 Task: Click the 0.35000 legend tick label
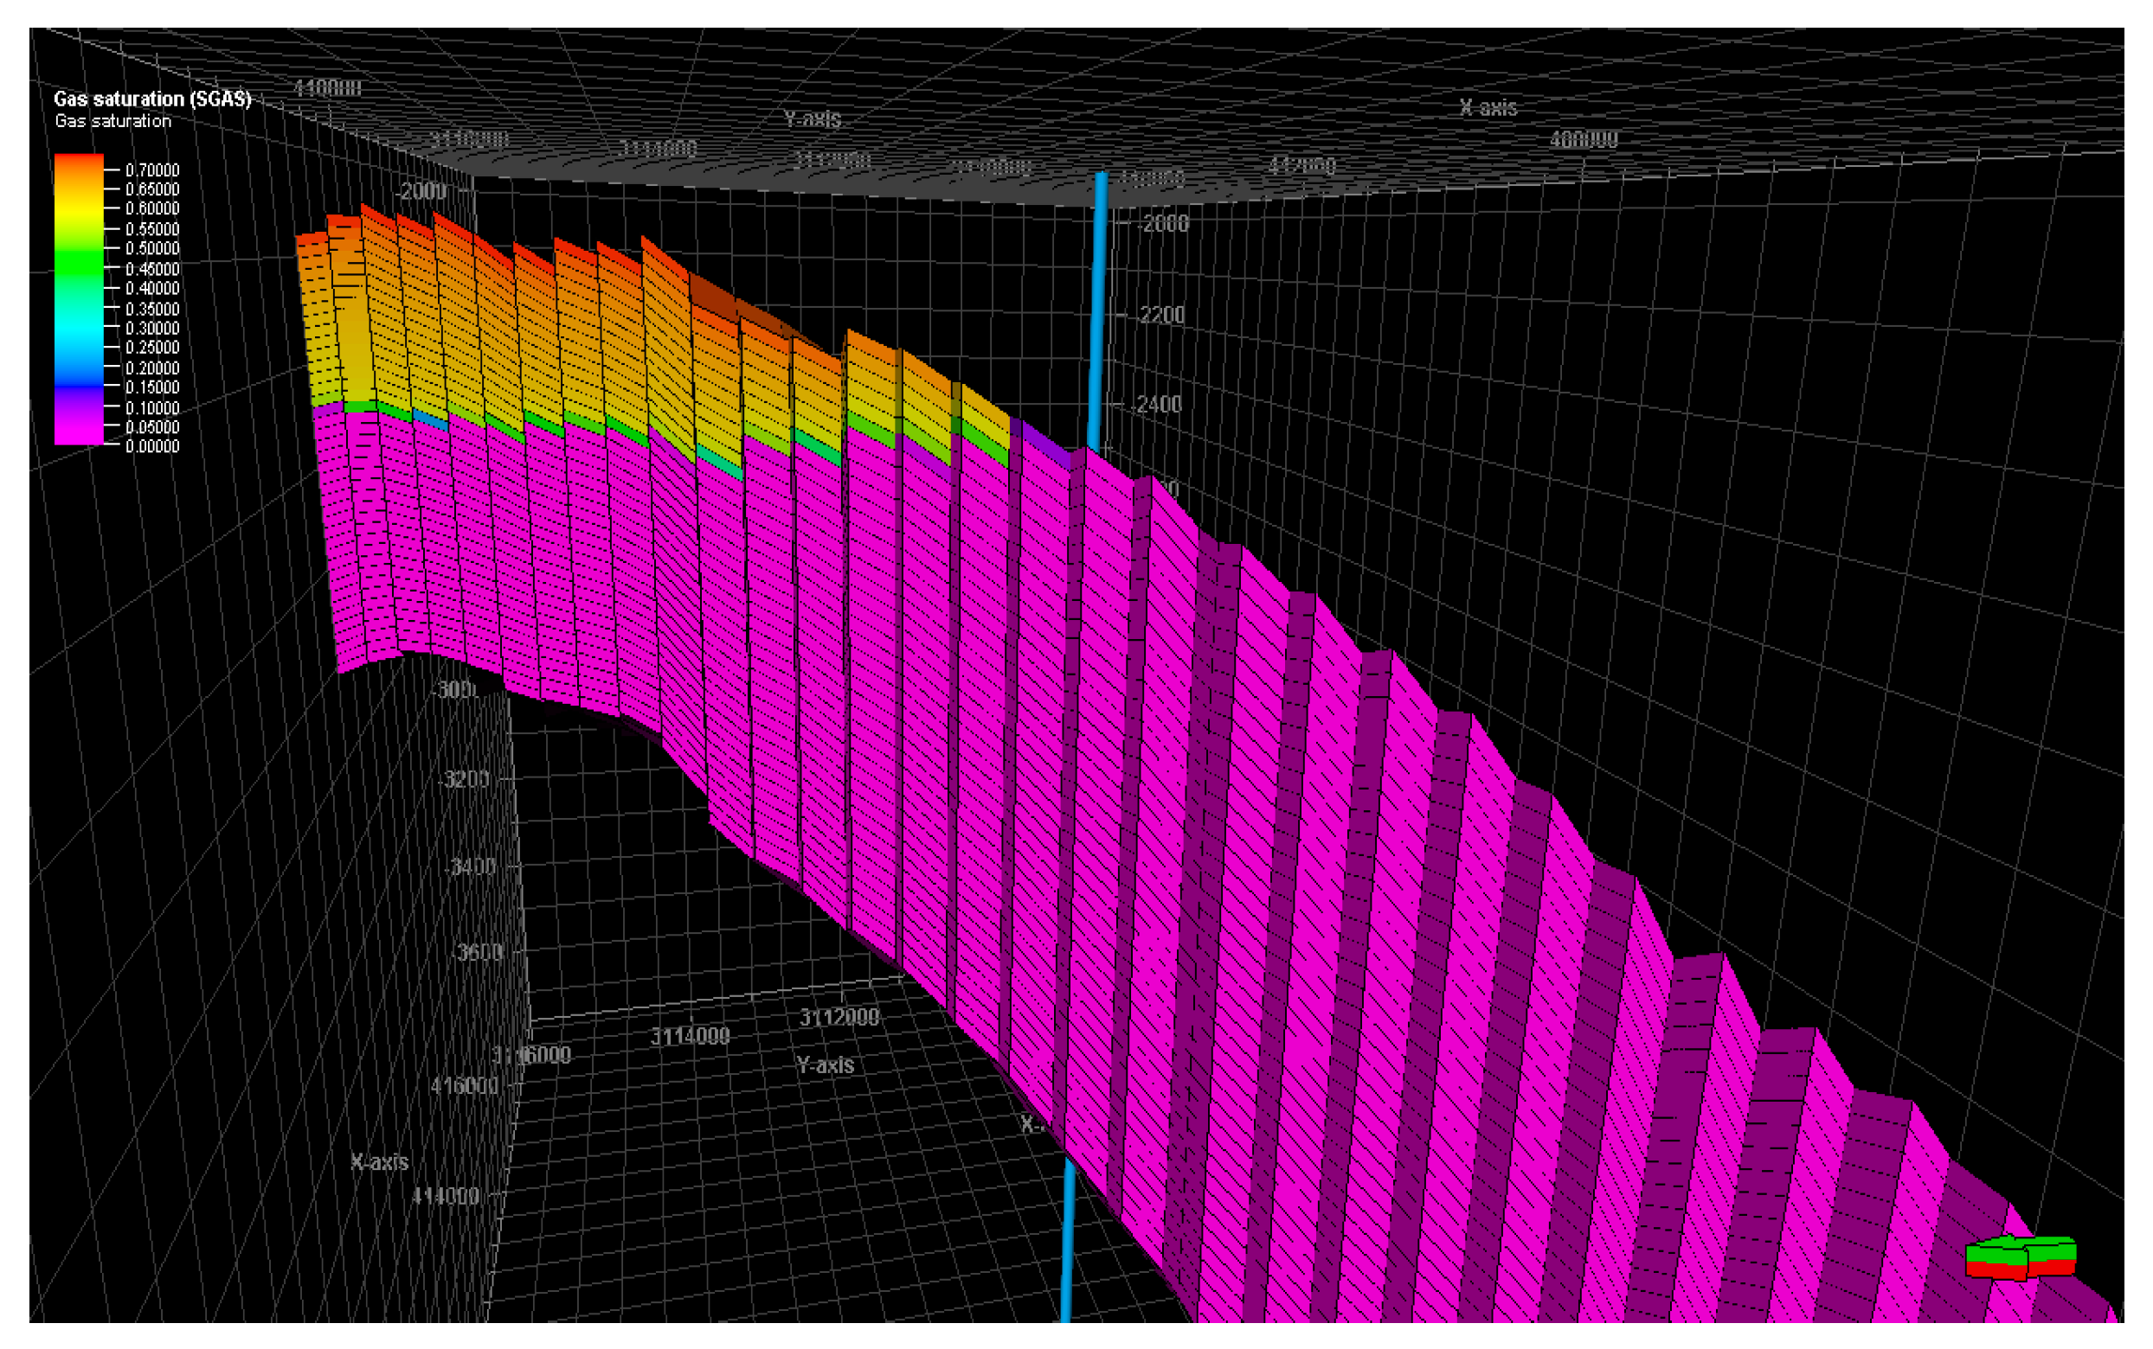coord(151,309)
